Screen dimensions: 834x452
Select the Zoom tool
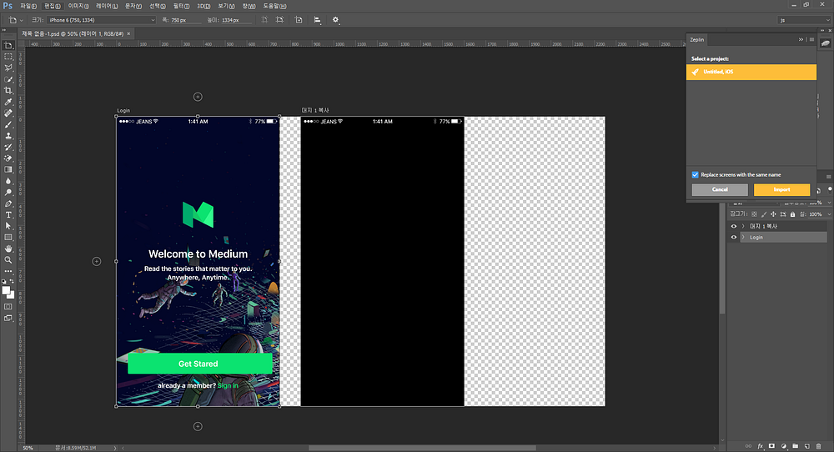click(x=8, y=260)
